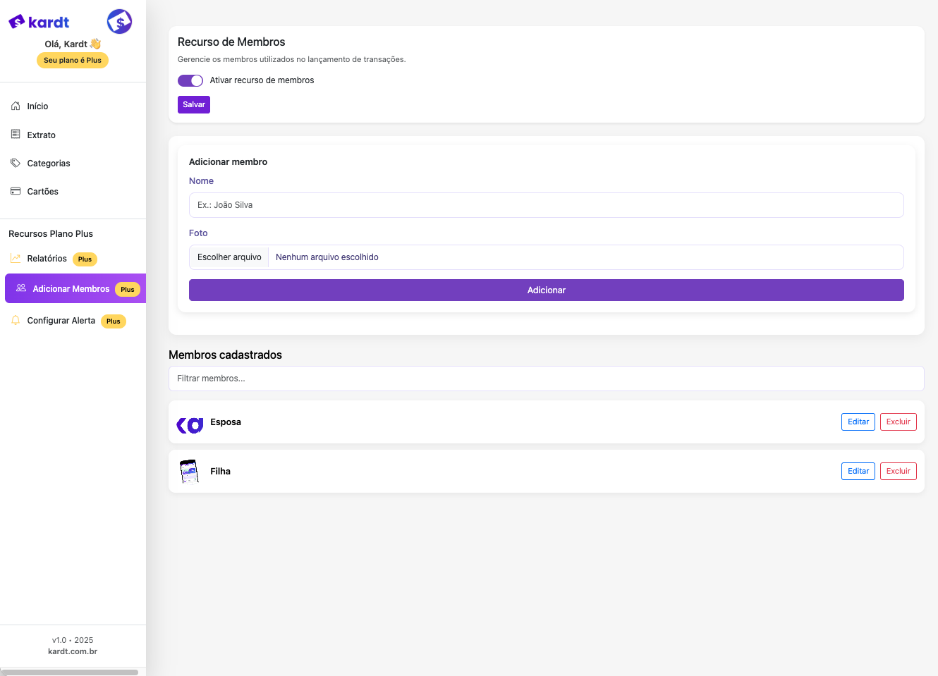Edit the Esposa member
Image resolution: width=938 pixels, height=676 pixels.
pos(858,422)
